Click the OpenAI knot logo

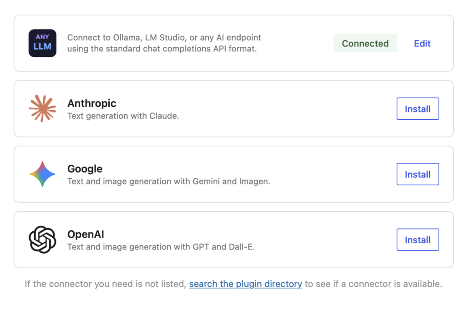pos(42,240)
